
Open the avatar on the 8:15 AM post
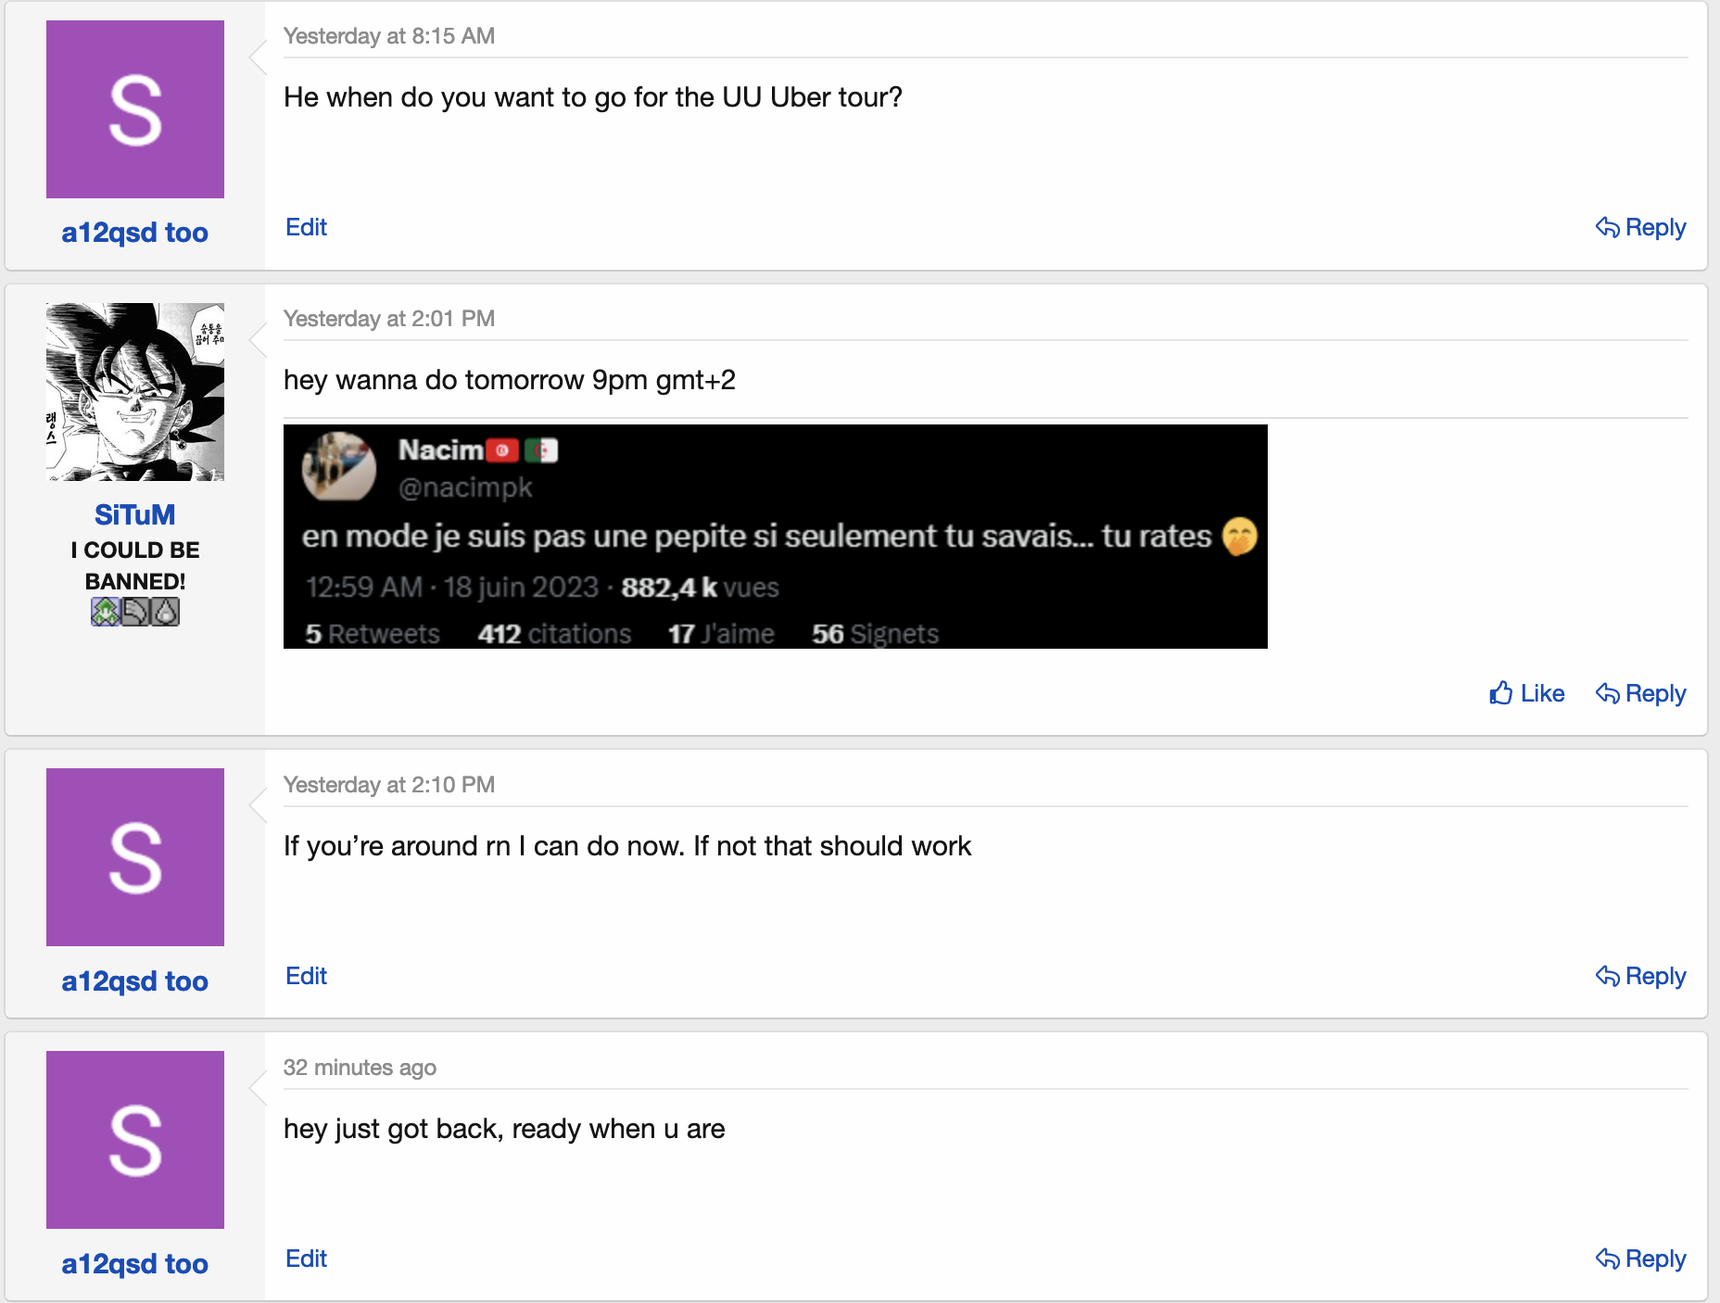click(x=135, y=109)
